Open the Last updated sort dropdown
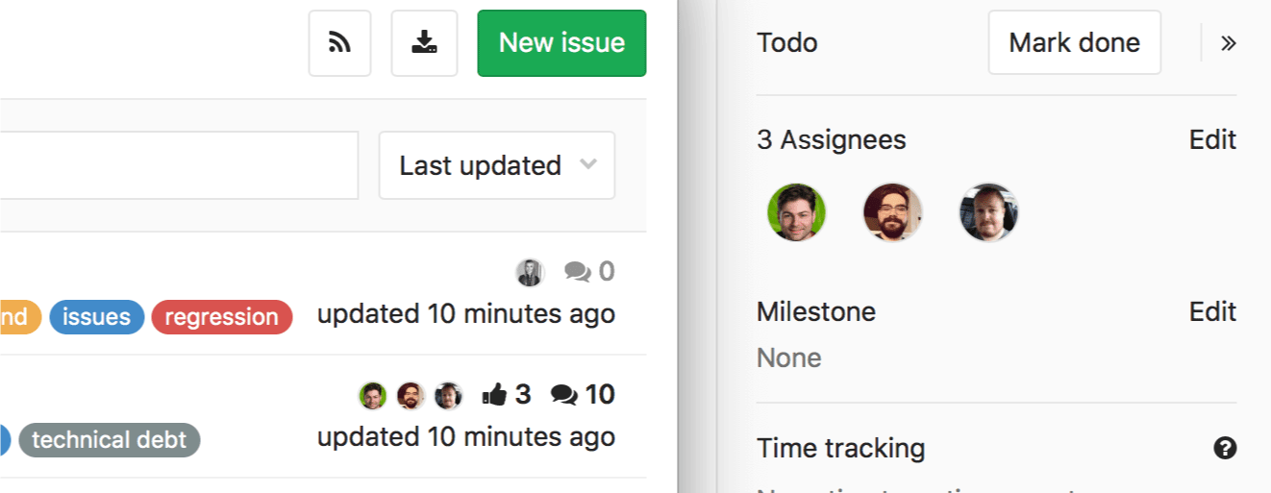The height and width of the screenshot is (493, 1271). pyautogui.click(x=497, y=165)
